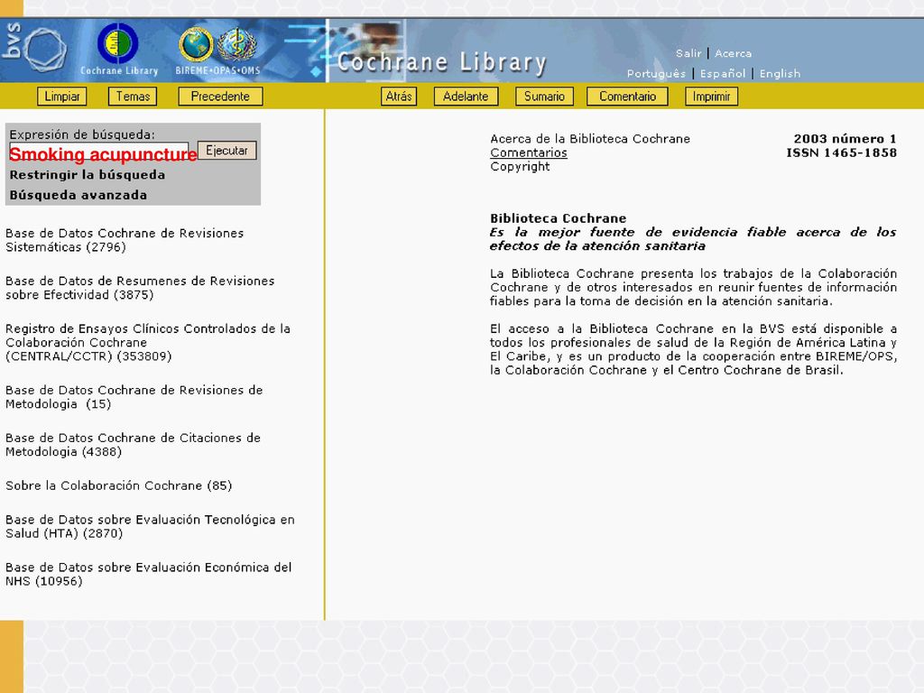
Task: Click the Cochrane Library banner title
Action: (x=442, y=62)
